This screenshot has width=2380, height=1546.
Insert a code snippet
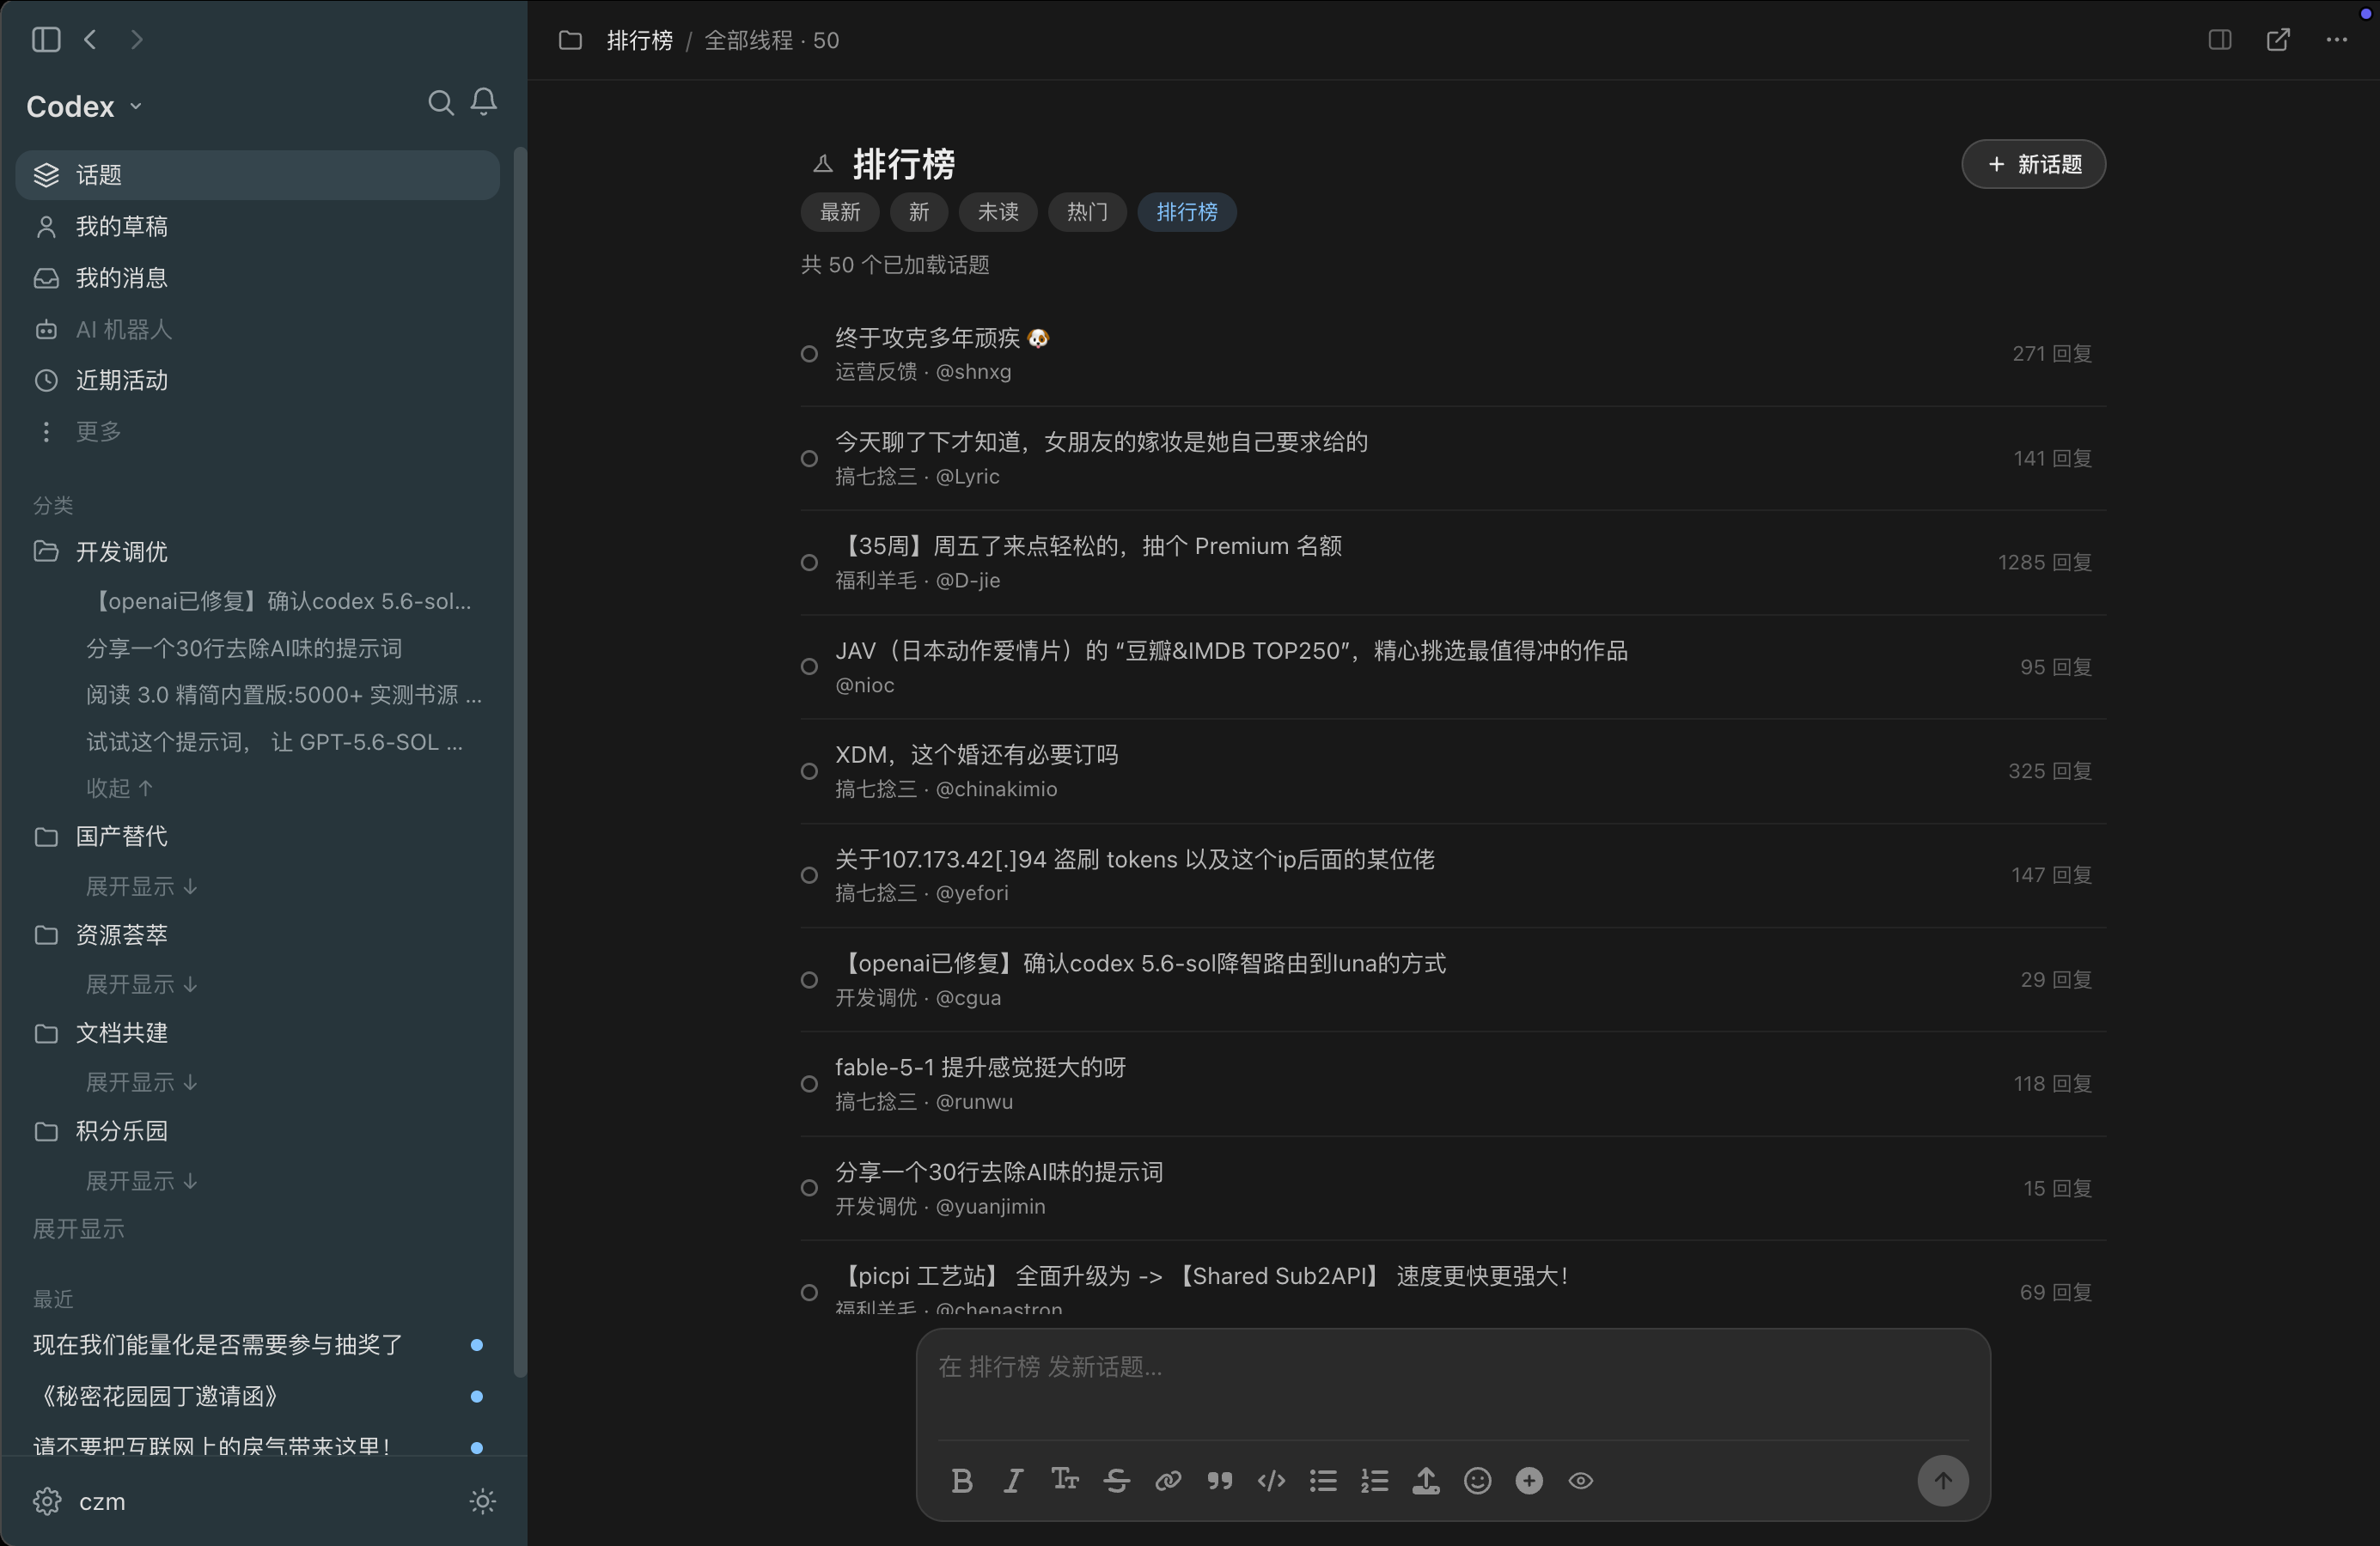point(1271,1480)
